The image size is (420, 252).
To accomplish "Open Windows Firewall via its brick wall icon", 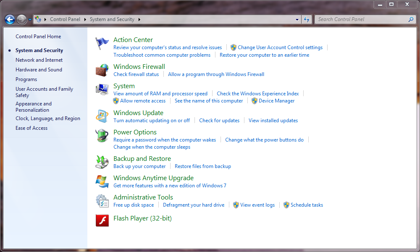I will tap(102, 70).
